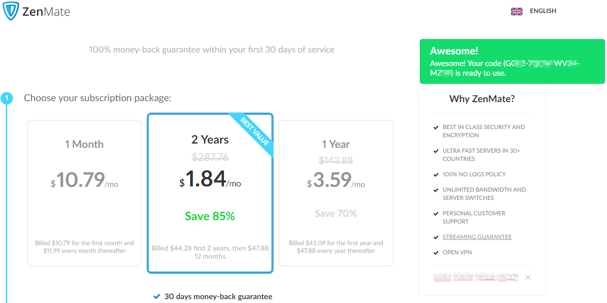Click the Why ZenMate? heading
Screen dimensions: 607x303
click(482, 99)
